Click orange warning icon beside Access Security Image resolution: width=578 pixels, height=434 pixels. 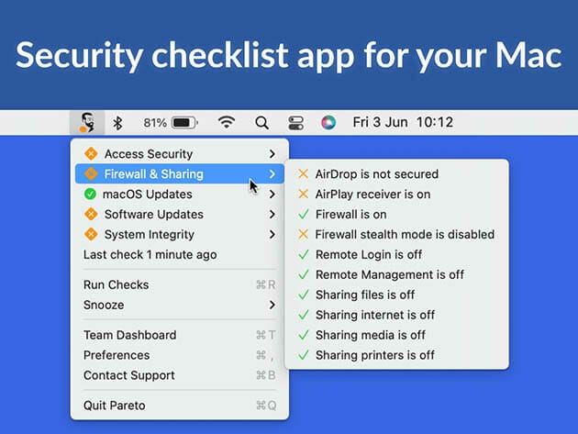coord(90,154)
